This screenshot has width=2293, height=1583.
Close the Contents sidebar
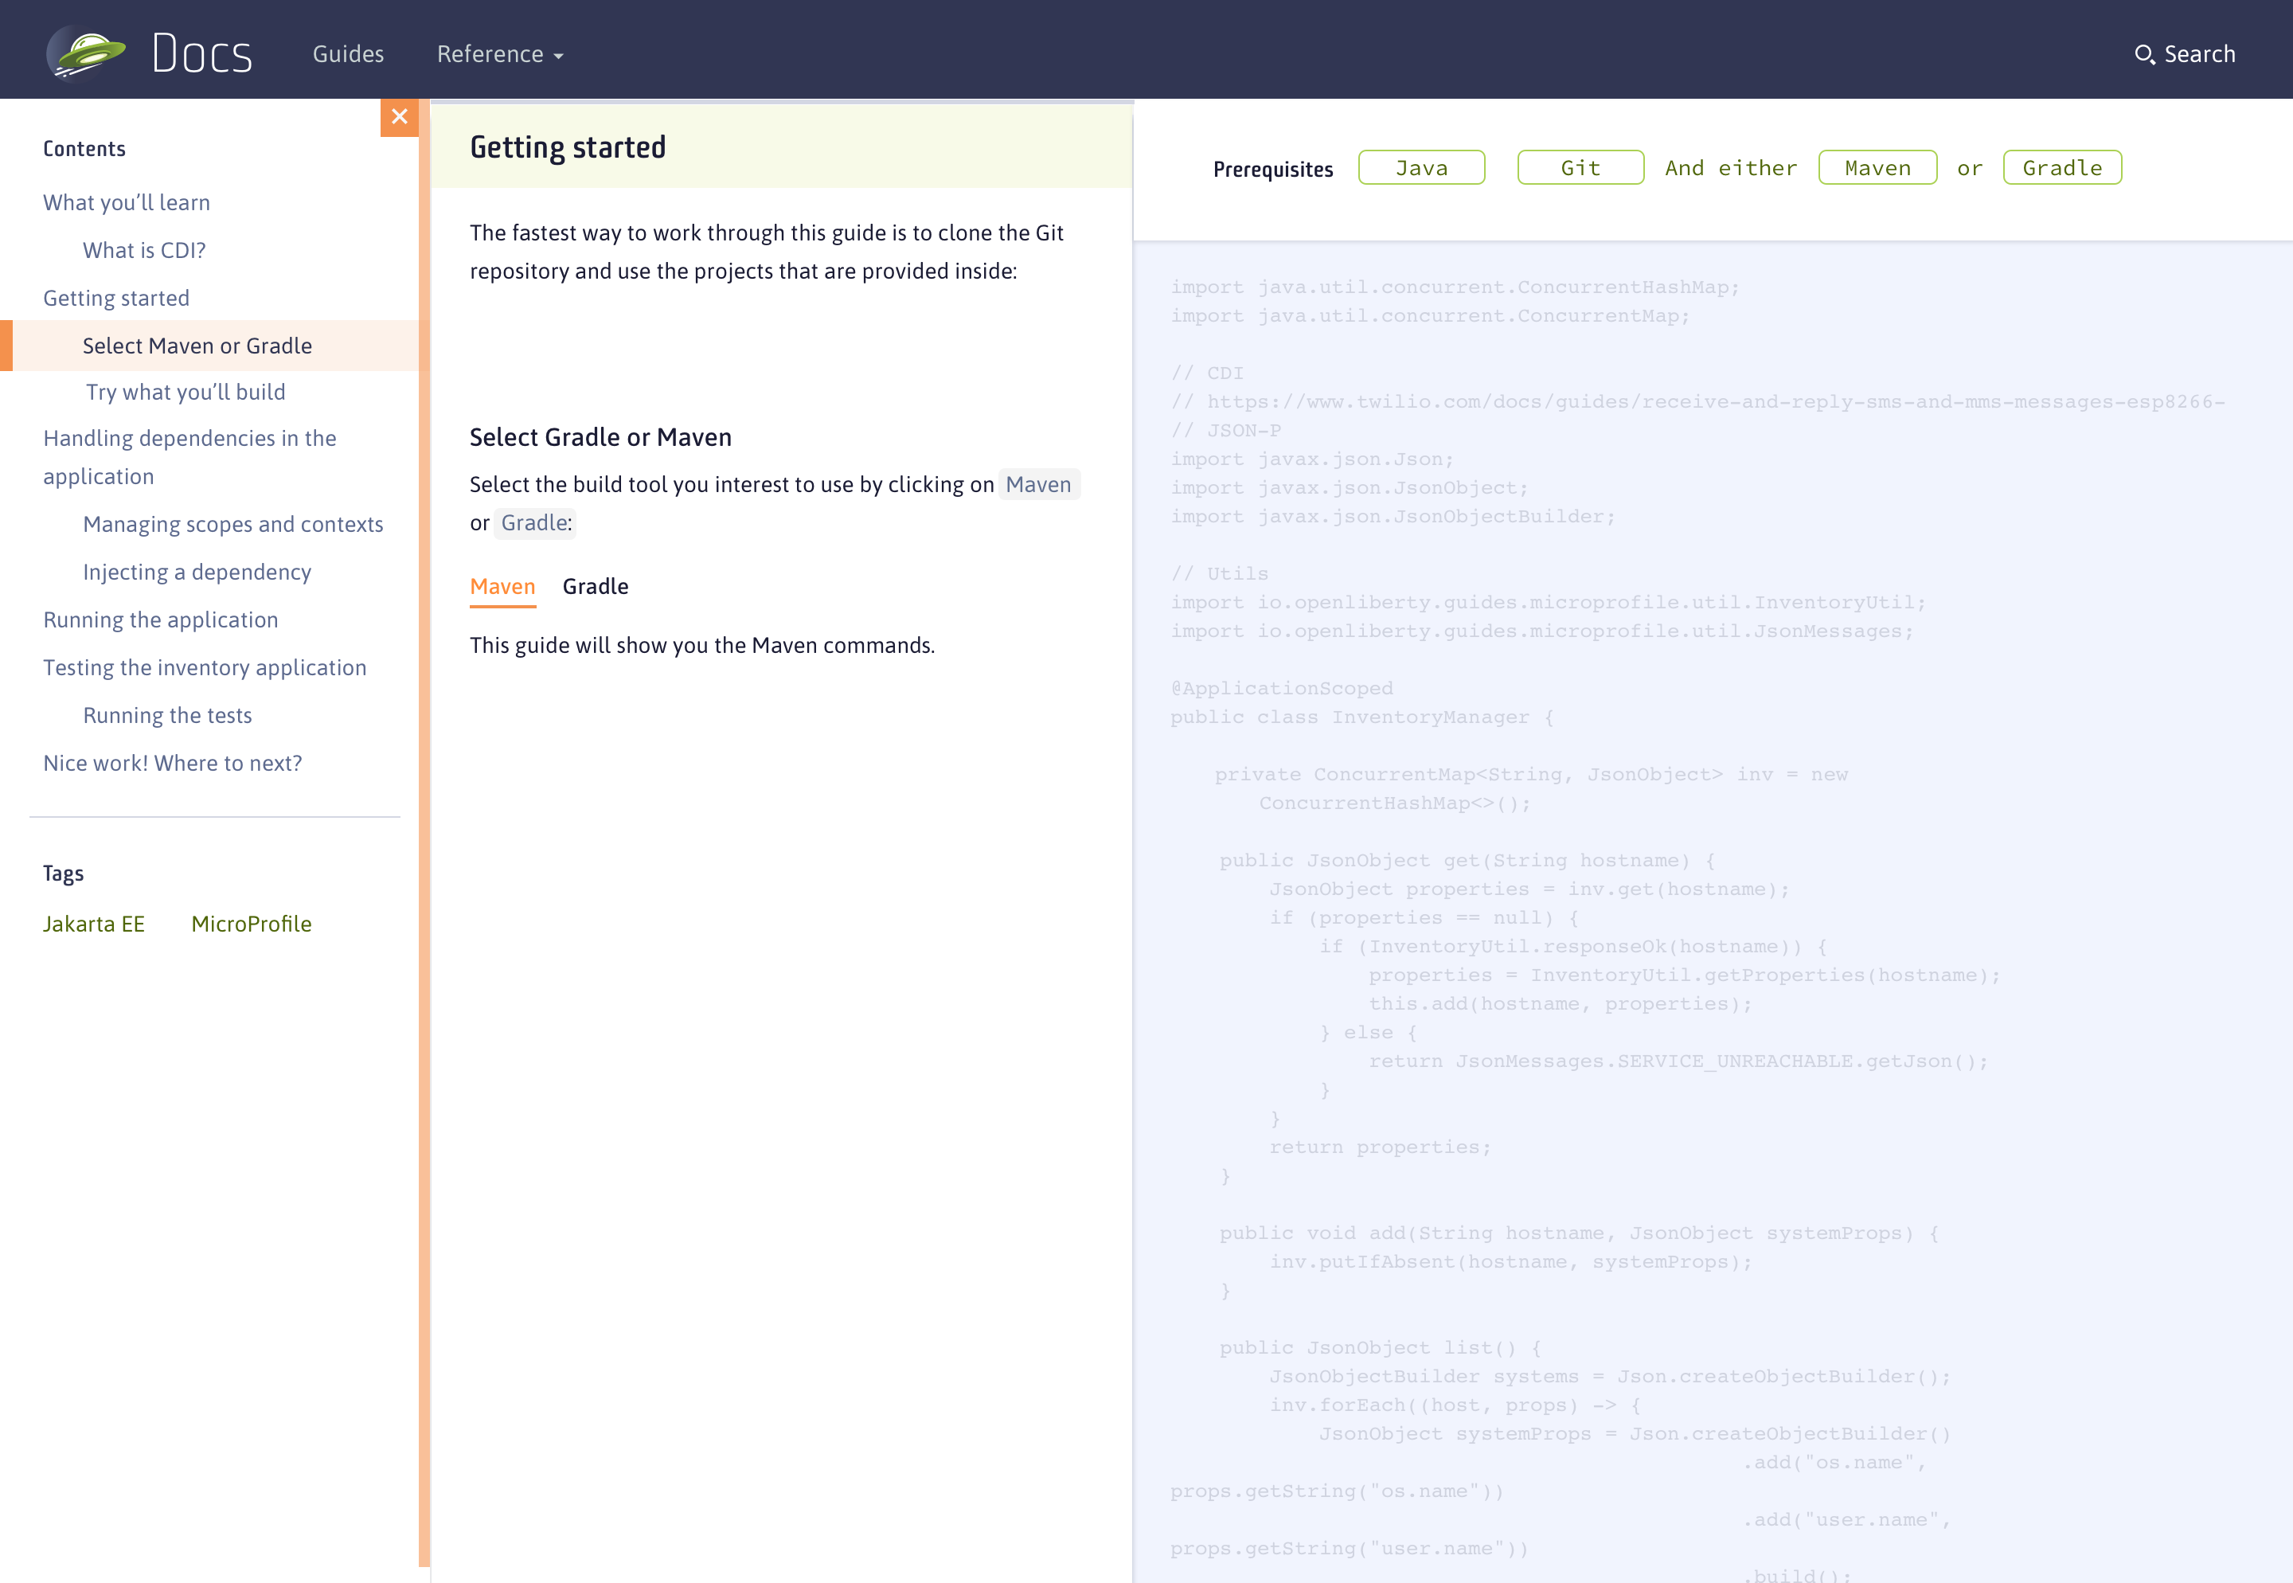pyautogui.click(x=400, y=116)
